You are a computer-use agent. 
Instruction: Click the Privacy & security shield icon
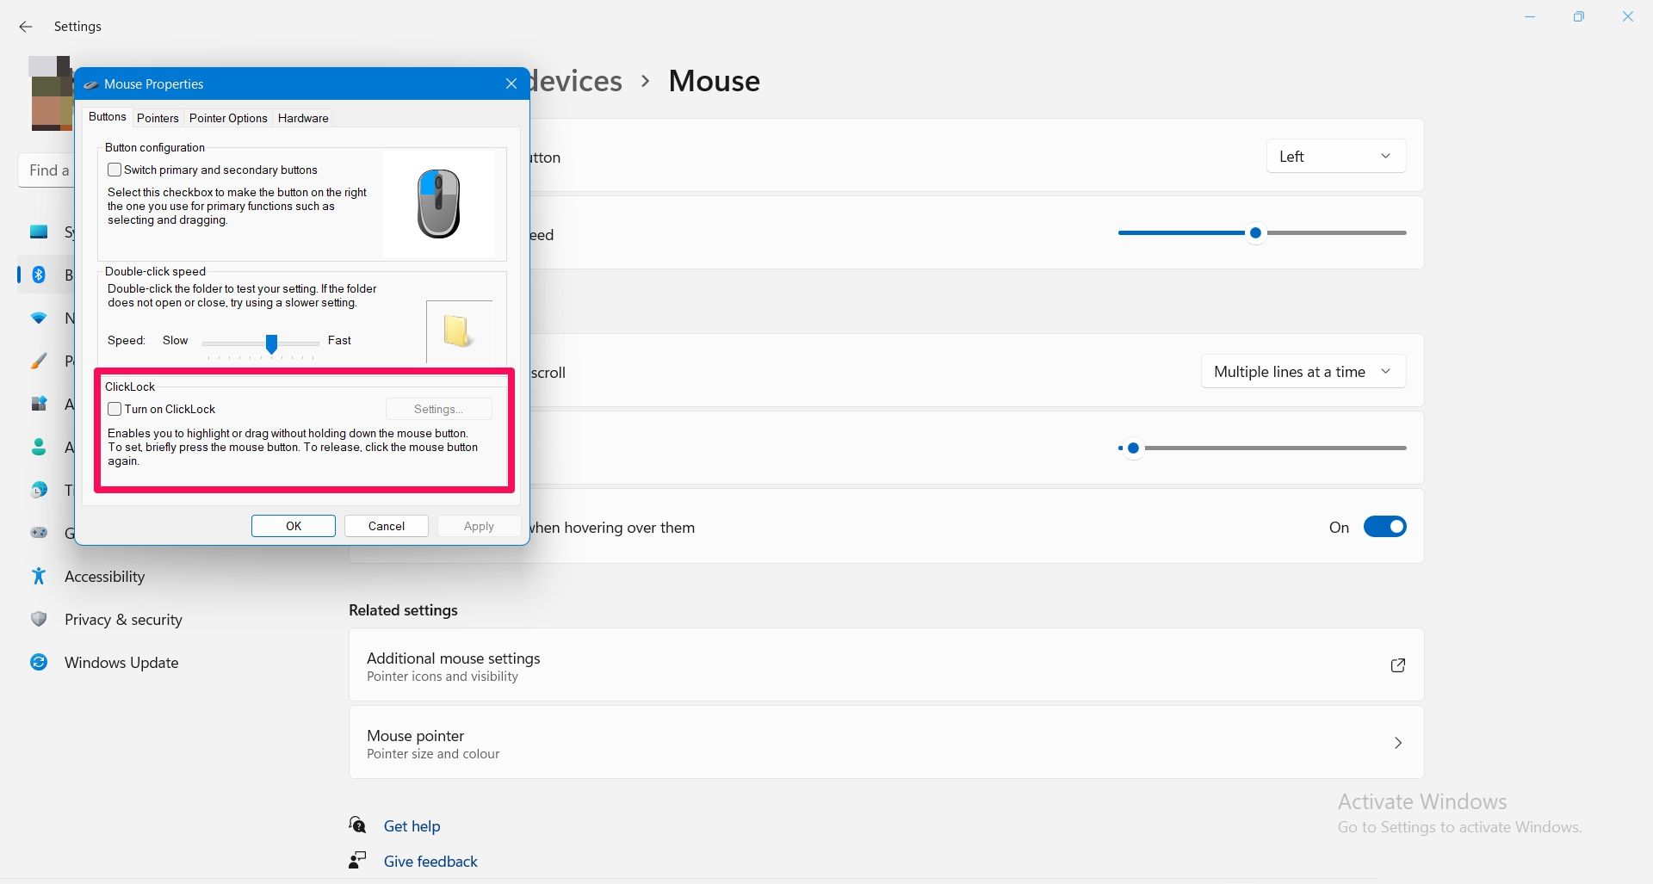39,619
